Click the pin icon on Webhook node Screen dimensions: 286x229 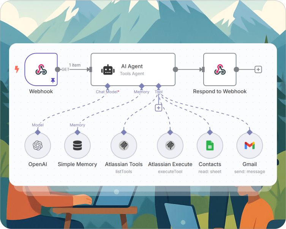(52, 80)
